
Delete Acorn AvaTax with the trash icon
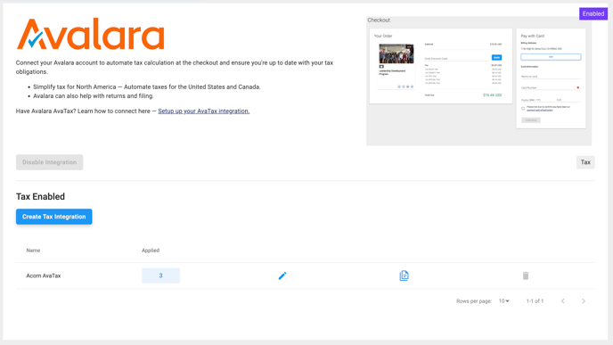point(526,275)
